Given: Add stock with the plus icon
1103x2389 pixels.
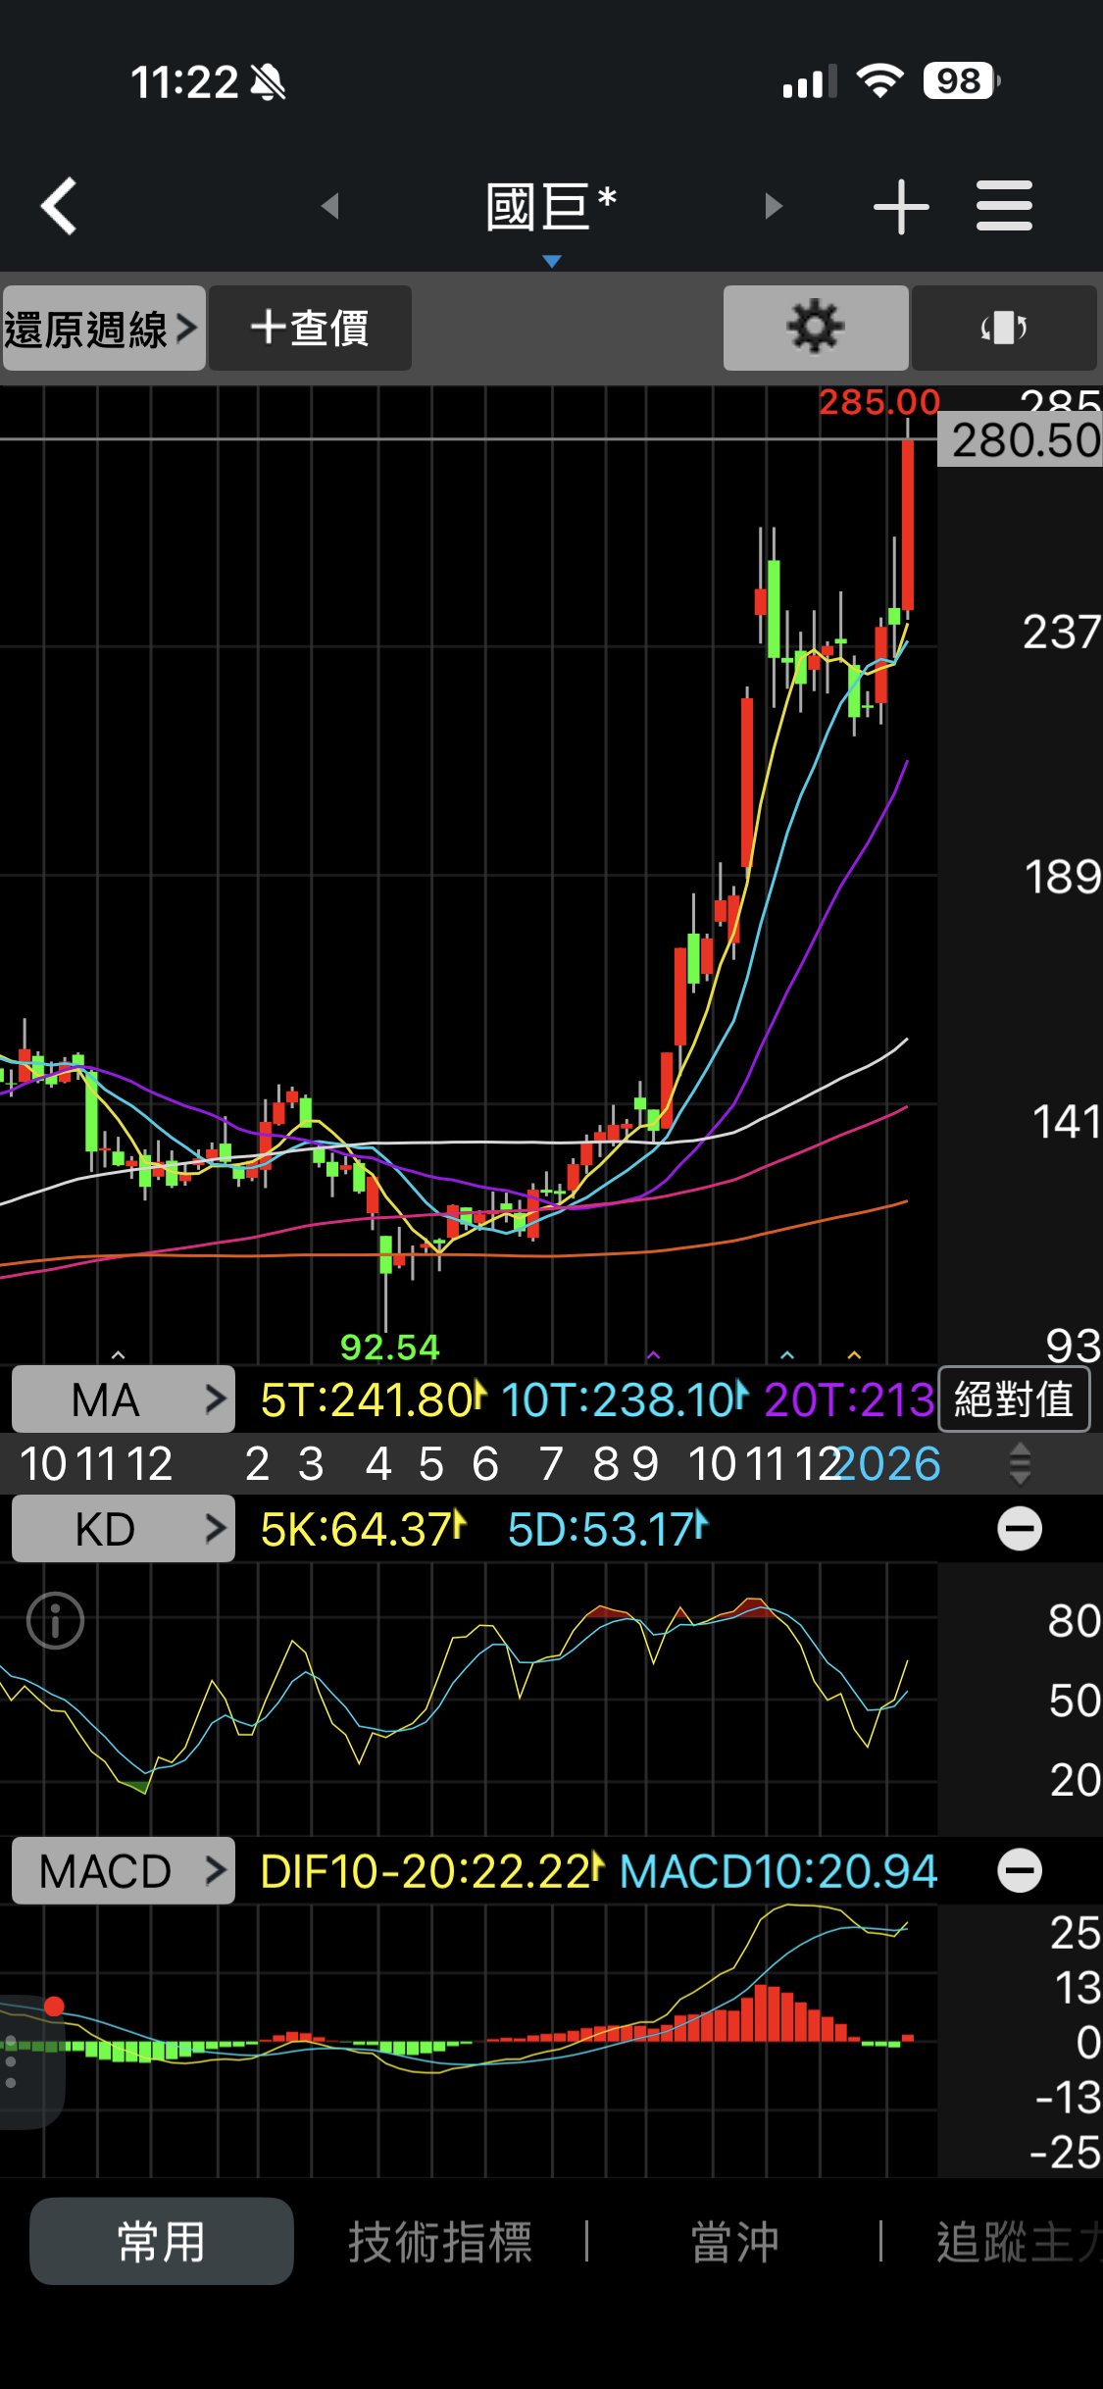Looking at the screenshot, I should pyautogui.click(x=900, y=207).
